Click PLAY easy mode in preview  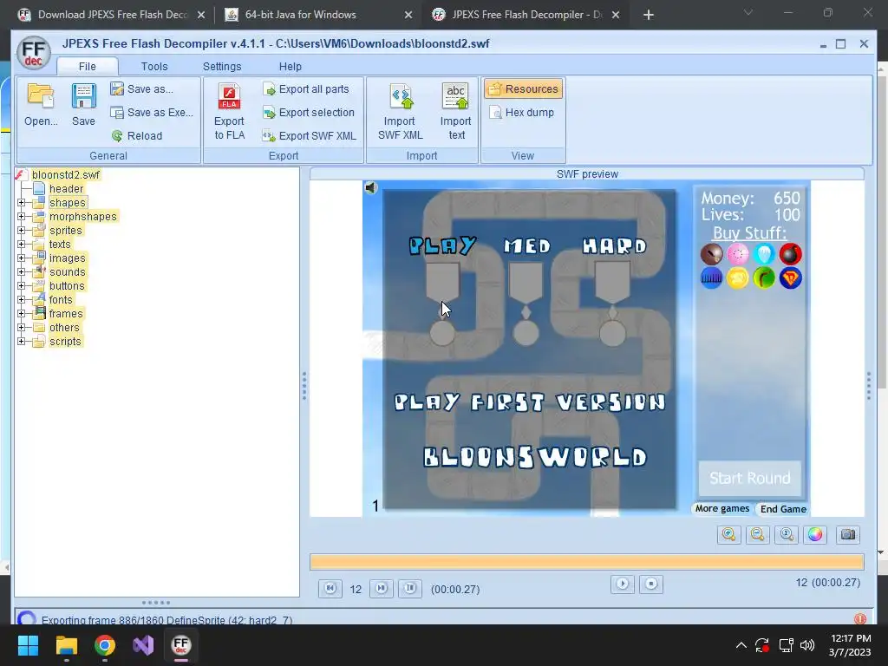pyautogui.click(x=442, y=245)
